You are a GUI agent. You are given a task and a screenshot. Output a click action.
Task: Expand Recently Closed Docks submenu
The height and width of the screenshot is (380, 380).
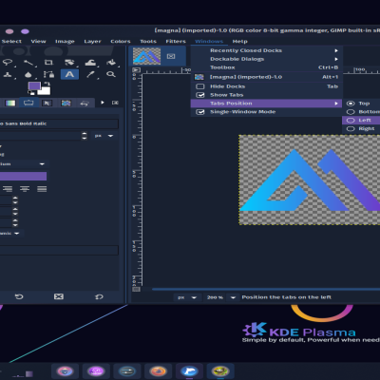(267, 50)
